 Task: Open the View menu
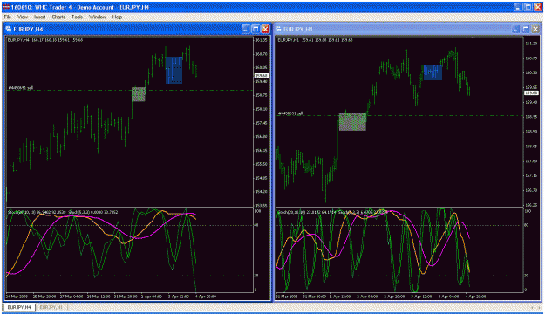pos(23,17)
